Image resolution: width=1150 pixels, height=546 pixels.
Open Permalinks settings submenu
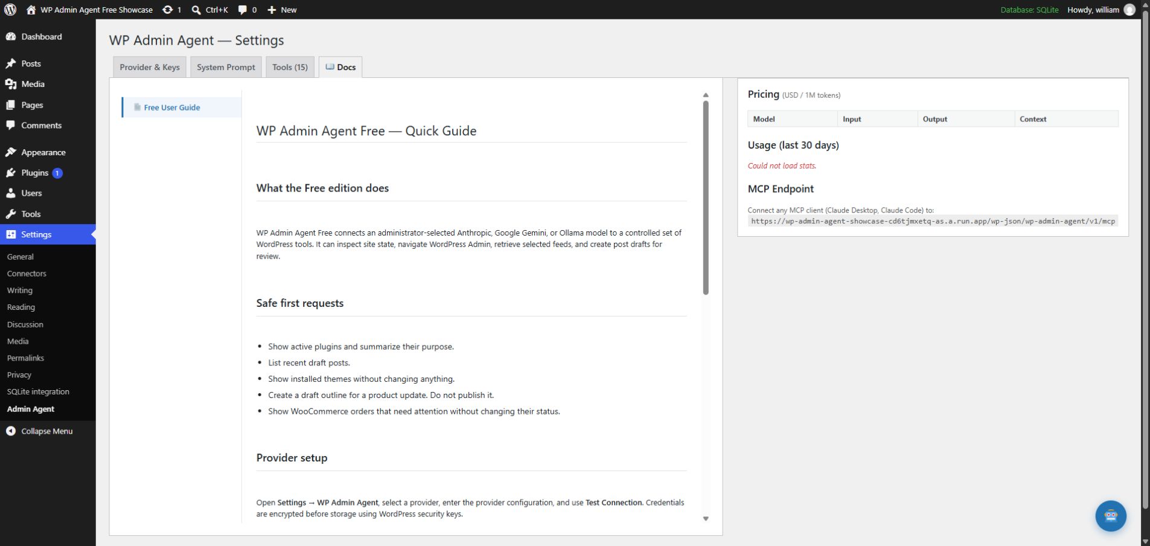point(25,358)
